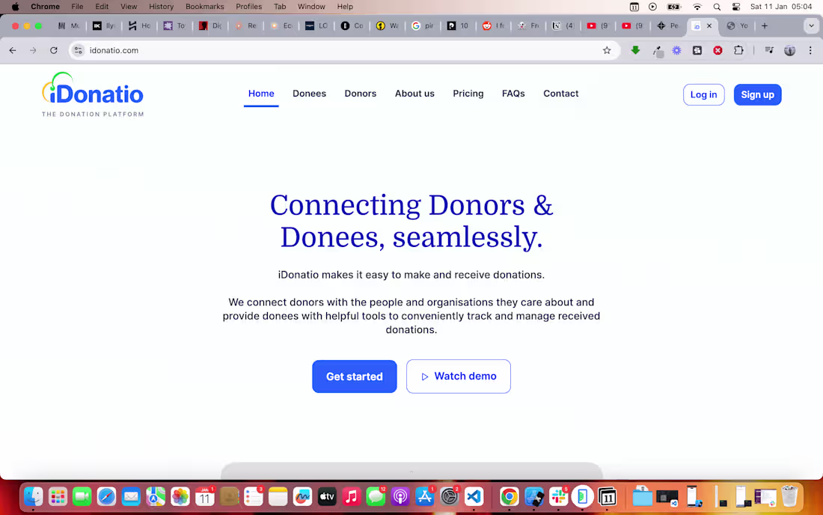823x515 pixels.
Task: Click the Get started button
Action: [355, 377]
